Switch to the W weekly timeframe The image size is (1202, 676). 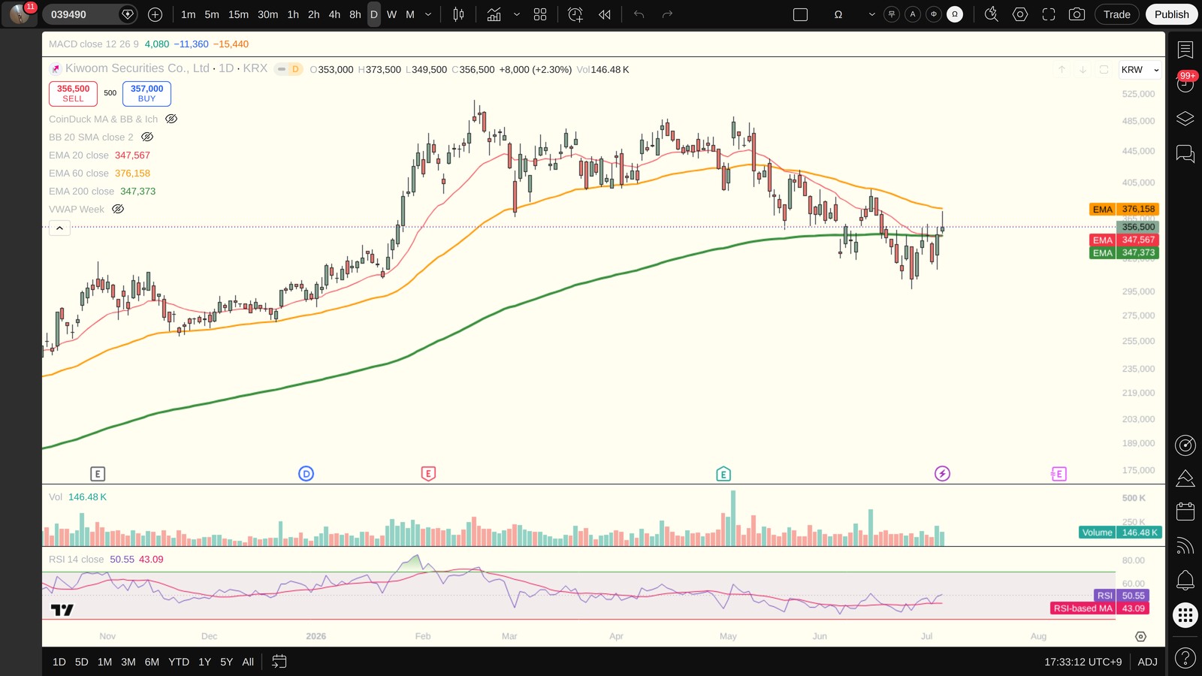(391, 14)
